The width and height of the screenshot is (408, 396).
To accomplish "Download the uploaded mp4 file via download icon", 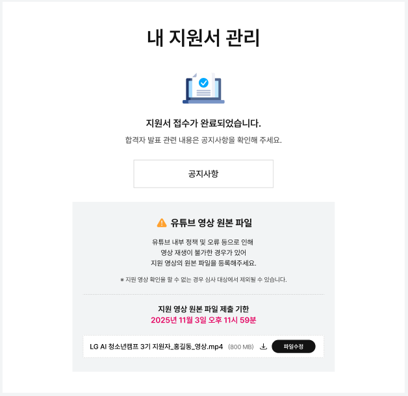I will pyautogui.click(x=263, y=347).
